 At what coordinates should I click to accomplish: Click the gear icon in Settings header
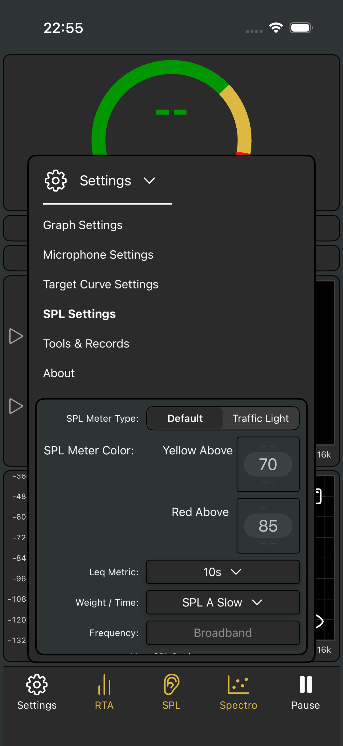point(55,181)
